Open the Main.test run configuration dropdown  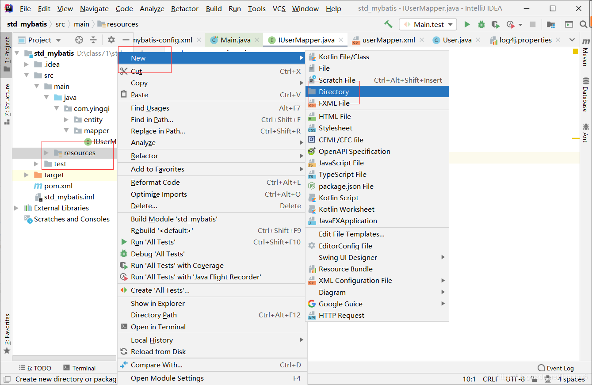(x=428, y=24)
